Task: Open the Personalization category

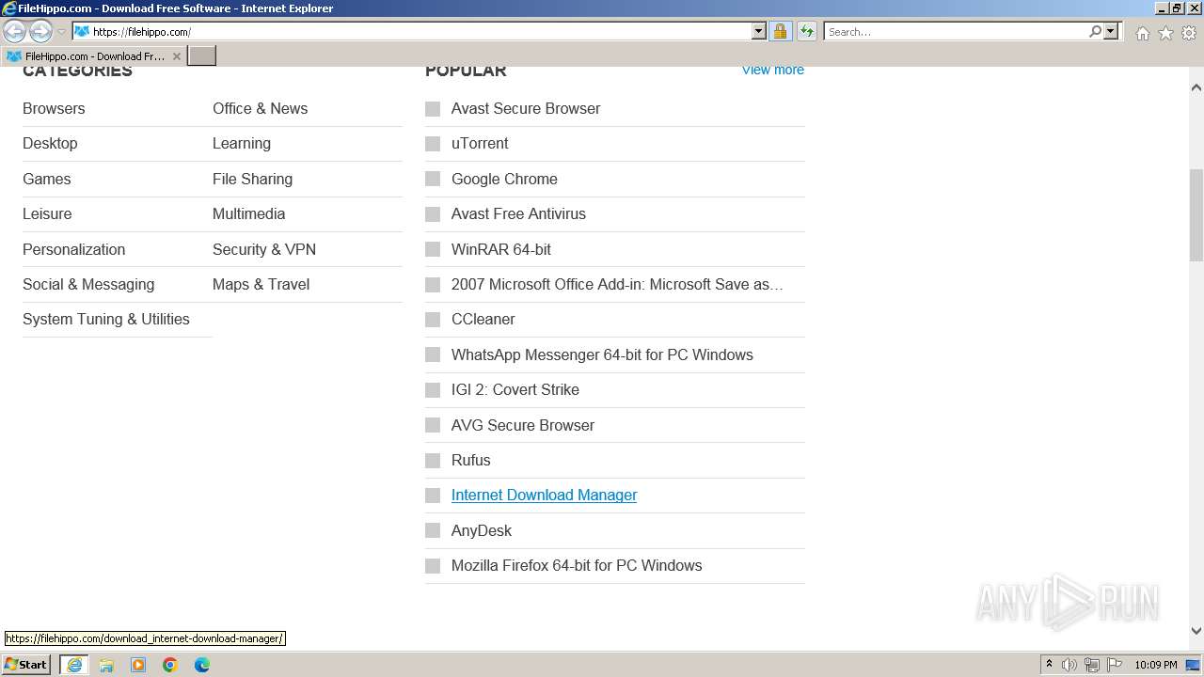Action: pyautogui.click(x=73, y=249)
